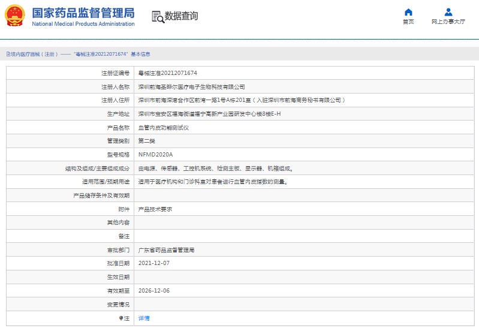Click the national emblem logo

pyautogui.click(x=14, y=16)
